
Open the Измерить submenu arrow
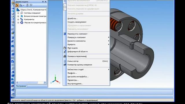tap(109, 44)
